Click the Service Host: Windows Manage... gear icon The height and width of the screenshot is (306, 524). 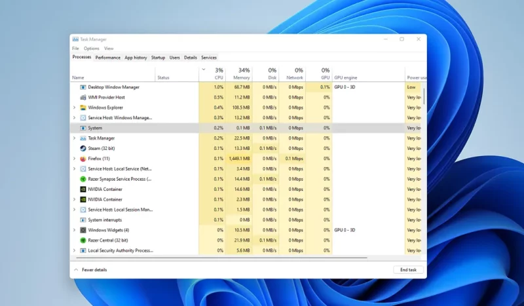83,118
